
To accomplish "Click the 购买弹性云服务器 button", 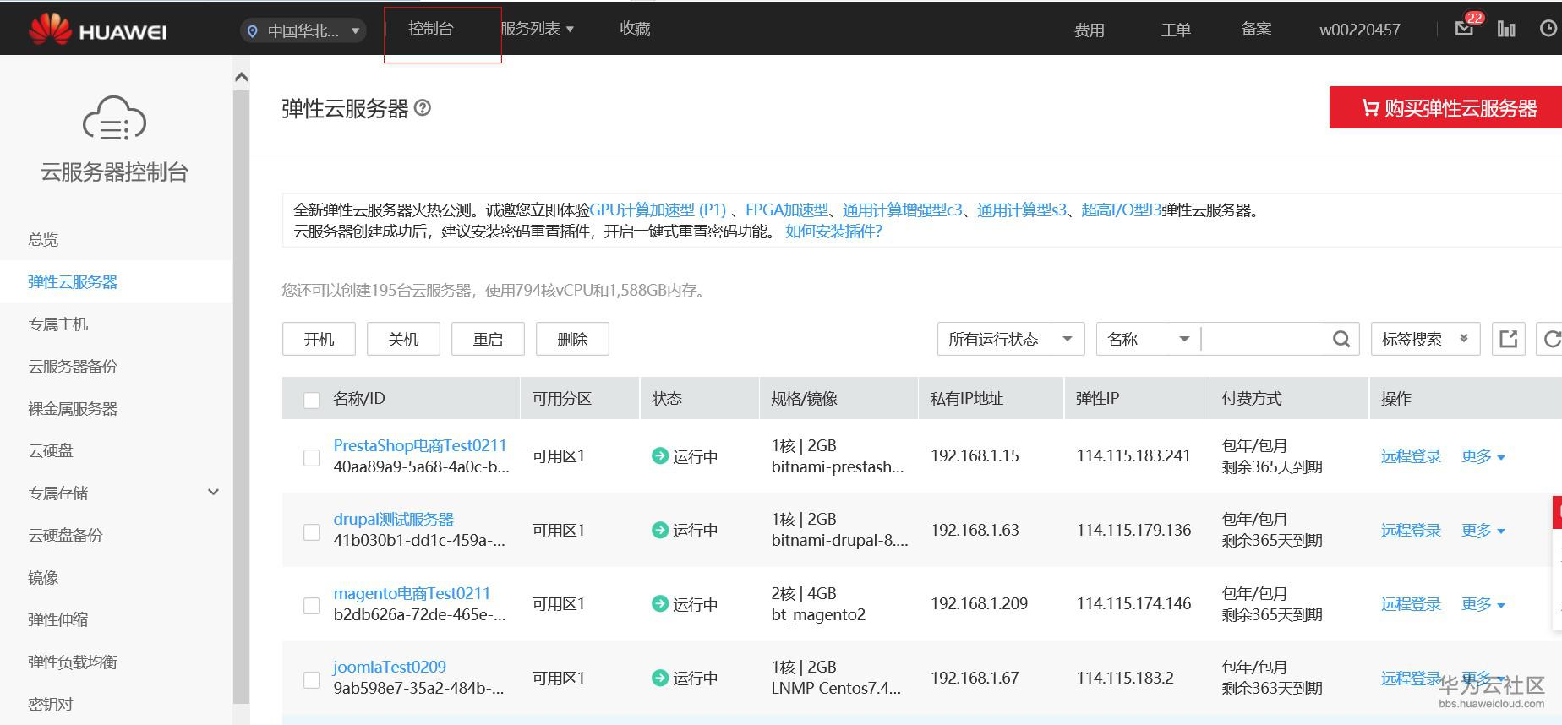I will (1445, 107).
